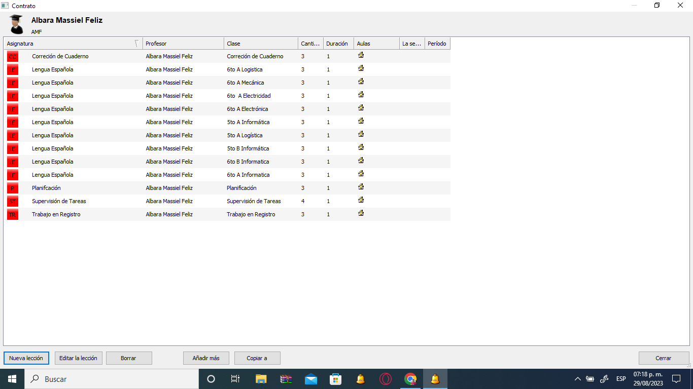Open Microsoft Store from taskbar
Screen dimensions: 693x389
335,379
